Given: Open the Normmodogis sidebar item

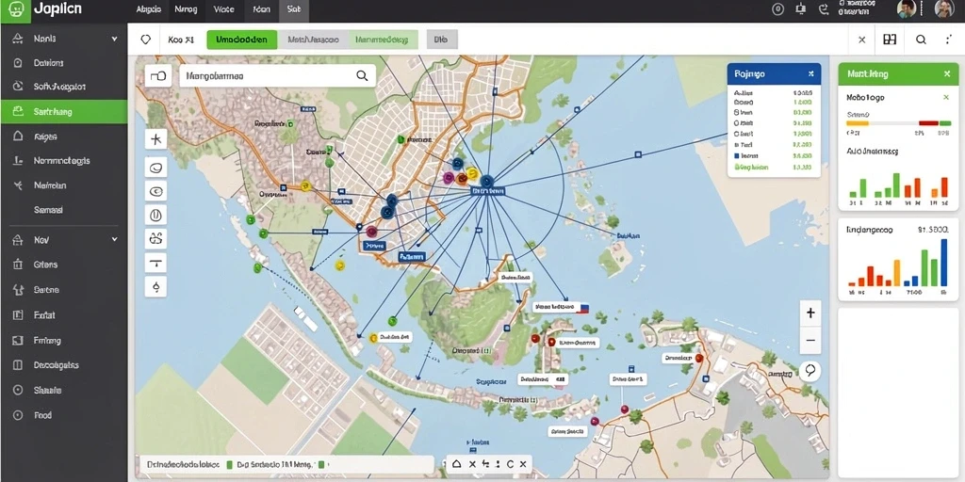Looking at the screenshot, I should coord(63,161).
